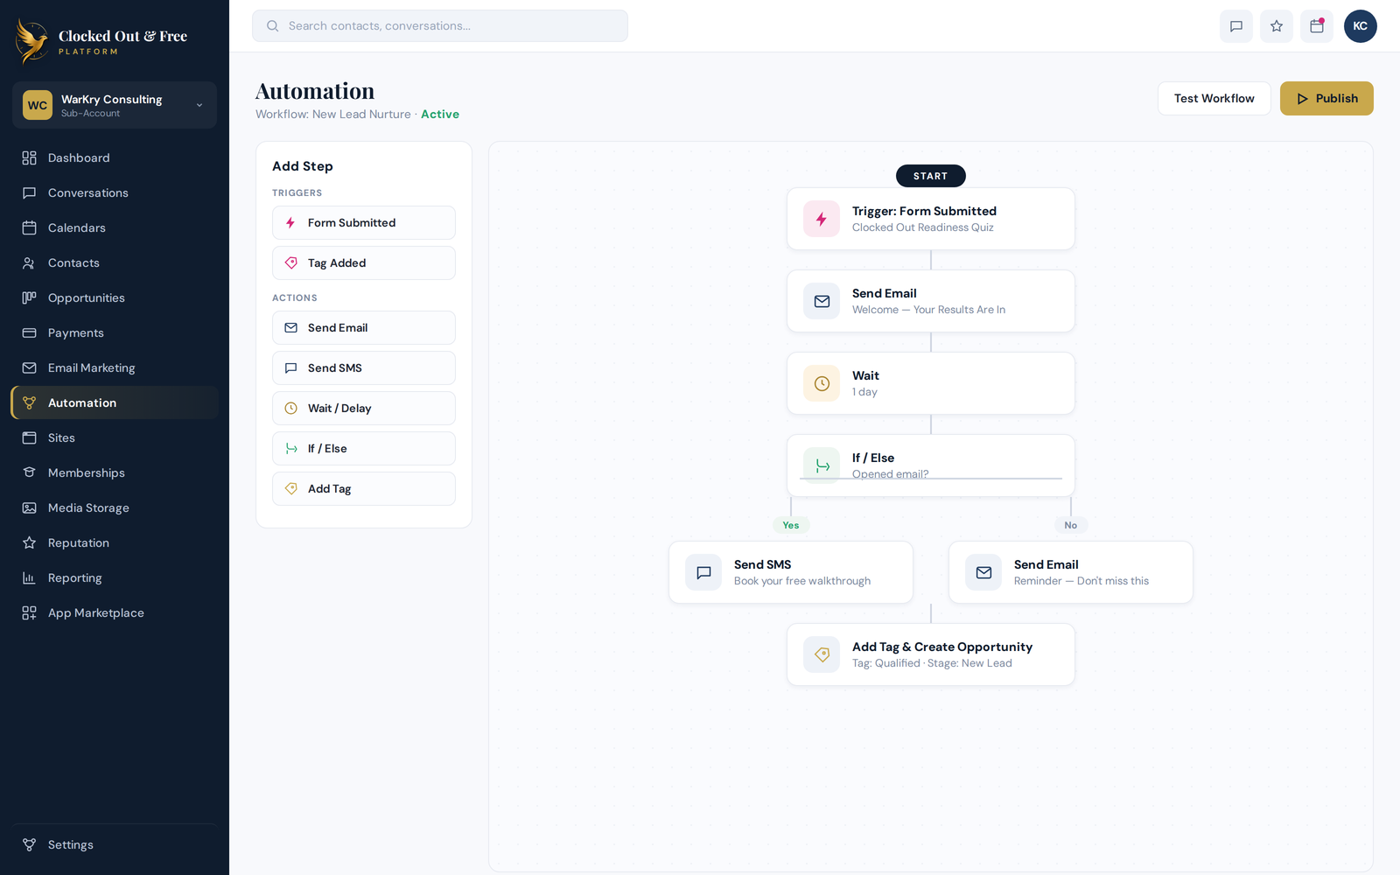Add the Tag Added trigger step
The width and height of the screenshot is (1400, 875).
364,262
